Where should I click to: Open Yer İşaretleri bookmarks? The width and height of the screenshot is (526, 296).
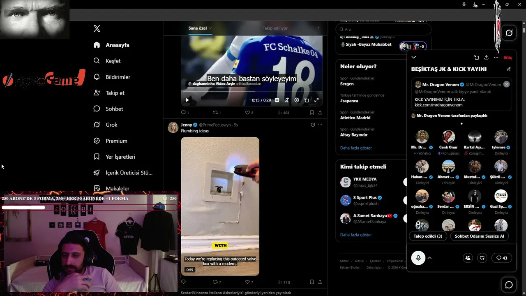(114, 157)
